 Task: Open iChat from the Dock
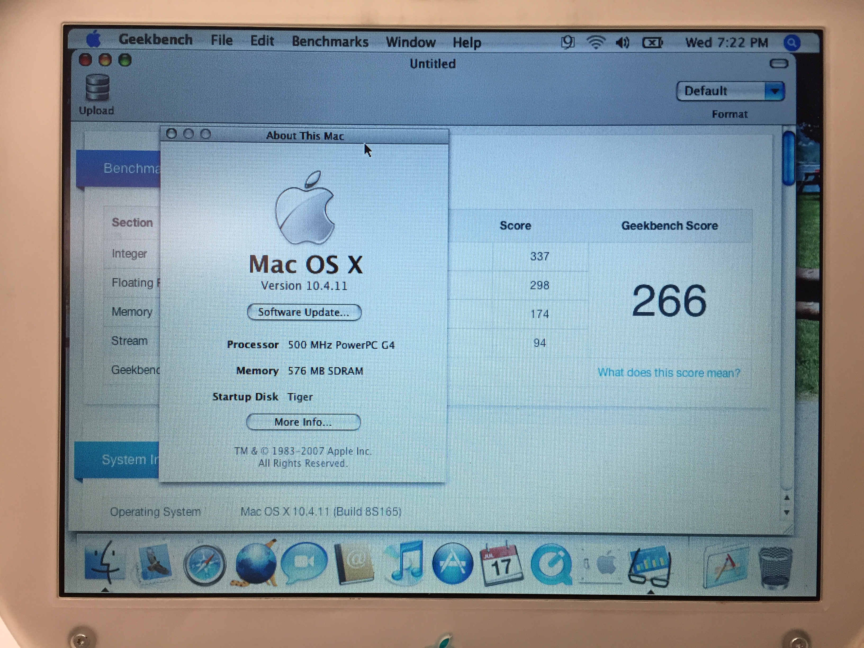304,562
